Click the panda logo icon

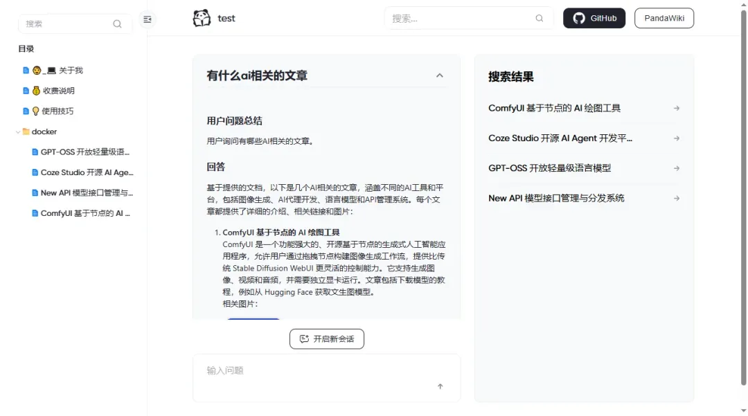202,18
